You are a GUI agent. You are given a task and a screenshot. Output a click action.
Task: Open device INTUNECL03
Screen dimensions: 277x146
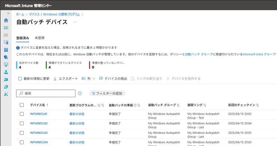(39, 133)
